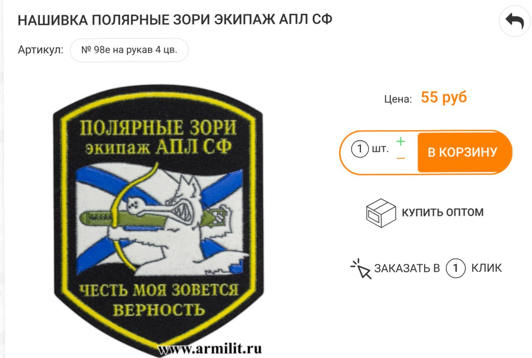Click the back arrow icon
The image size is (532, 358).
[515, 21]
